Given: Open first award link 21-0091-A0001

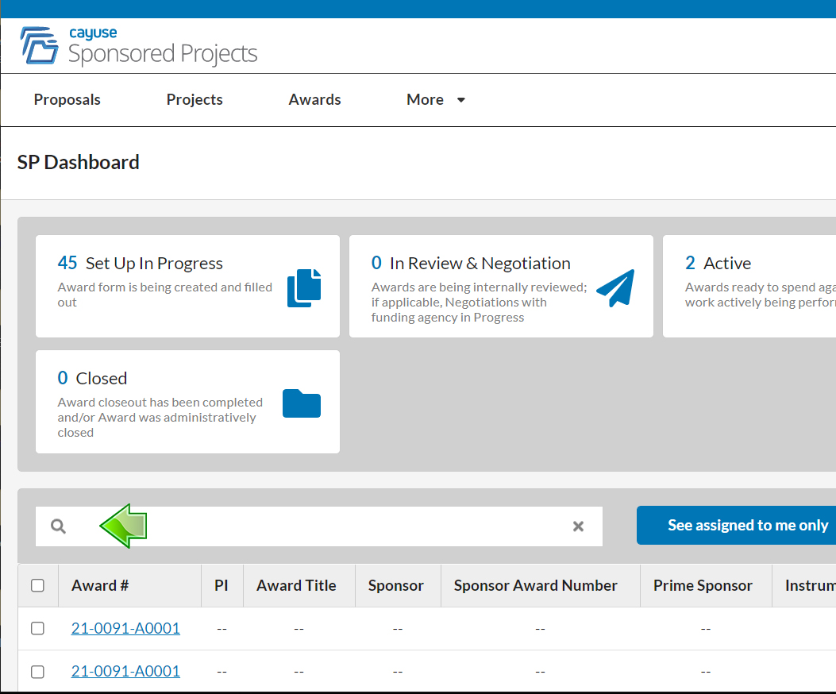Looking at the screenshot, I should (x=125, y=628).
